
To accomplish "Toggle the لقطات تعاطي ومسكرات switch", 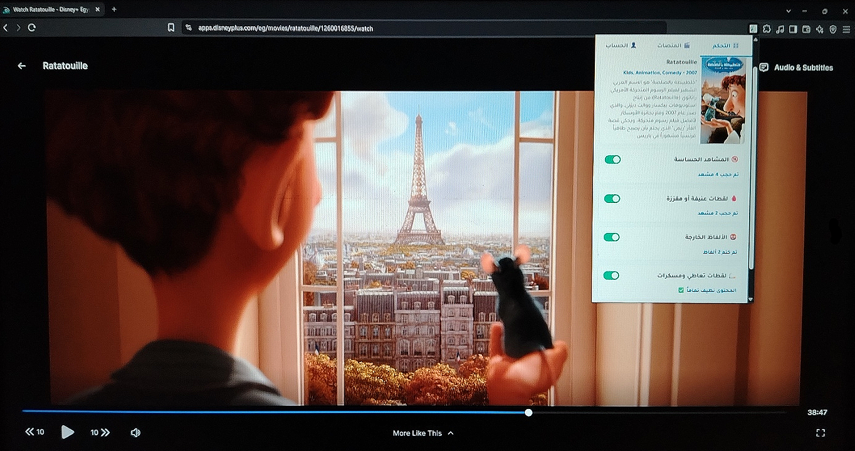I will coord(612,276).
